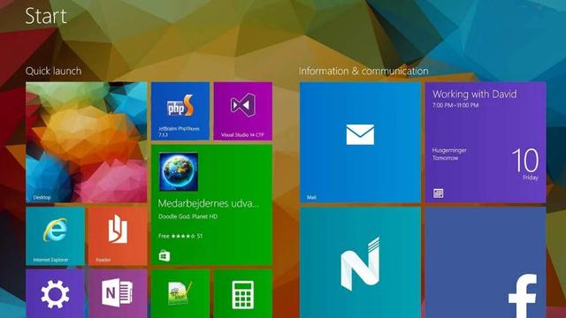Click 'Husgerninger Tomorrow' calendar entry
Image resolution: width=566 pixels, height=318 pixels.
449,154
